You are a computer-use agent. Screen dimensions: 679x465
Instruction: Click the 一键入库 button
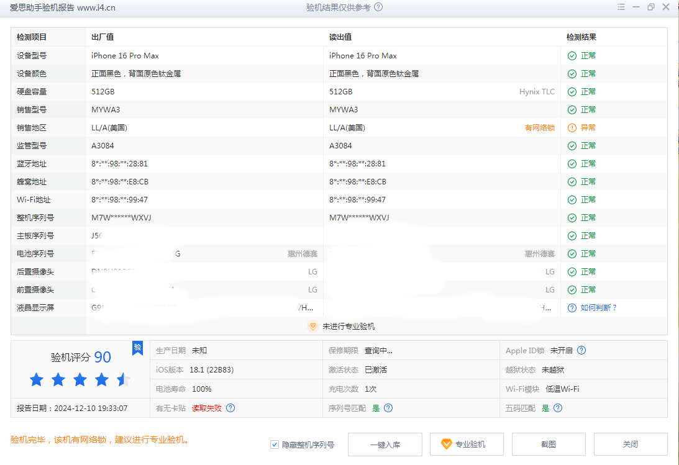(385, 445)
